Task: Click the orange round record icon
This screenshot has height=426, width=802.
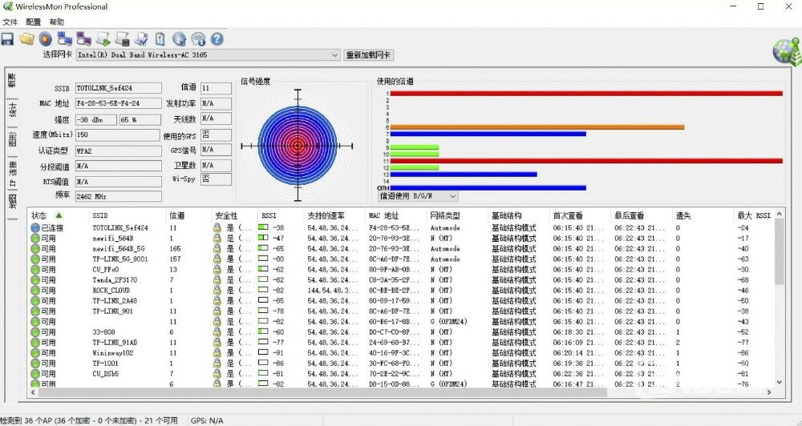Action: click(46, 38)
